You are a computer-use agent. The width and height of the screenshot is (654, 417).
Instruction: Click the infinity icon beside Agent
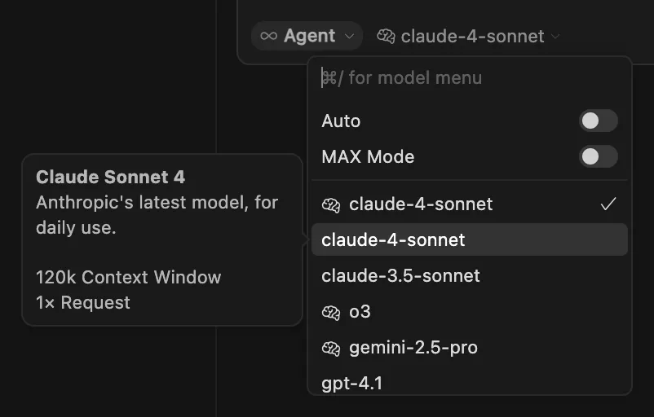click(268, 36)
